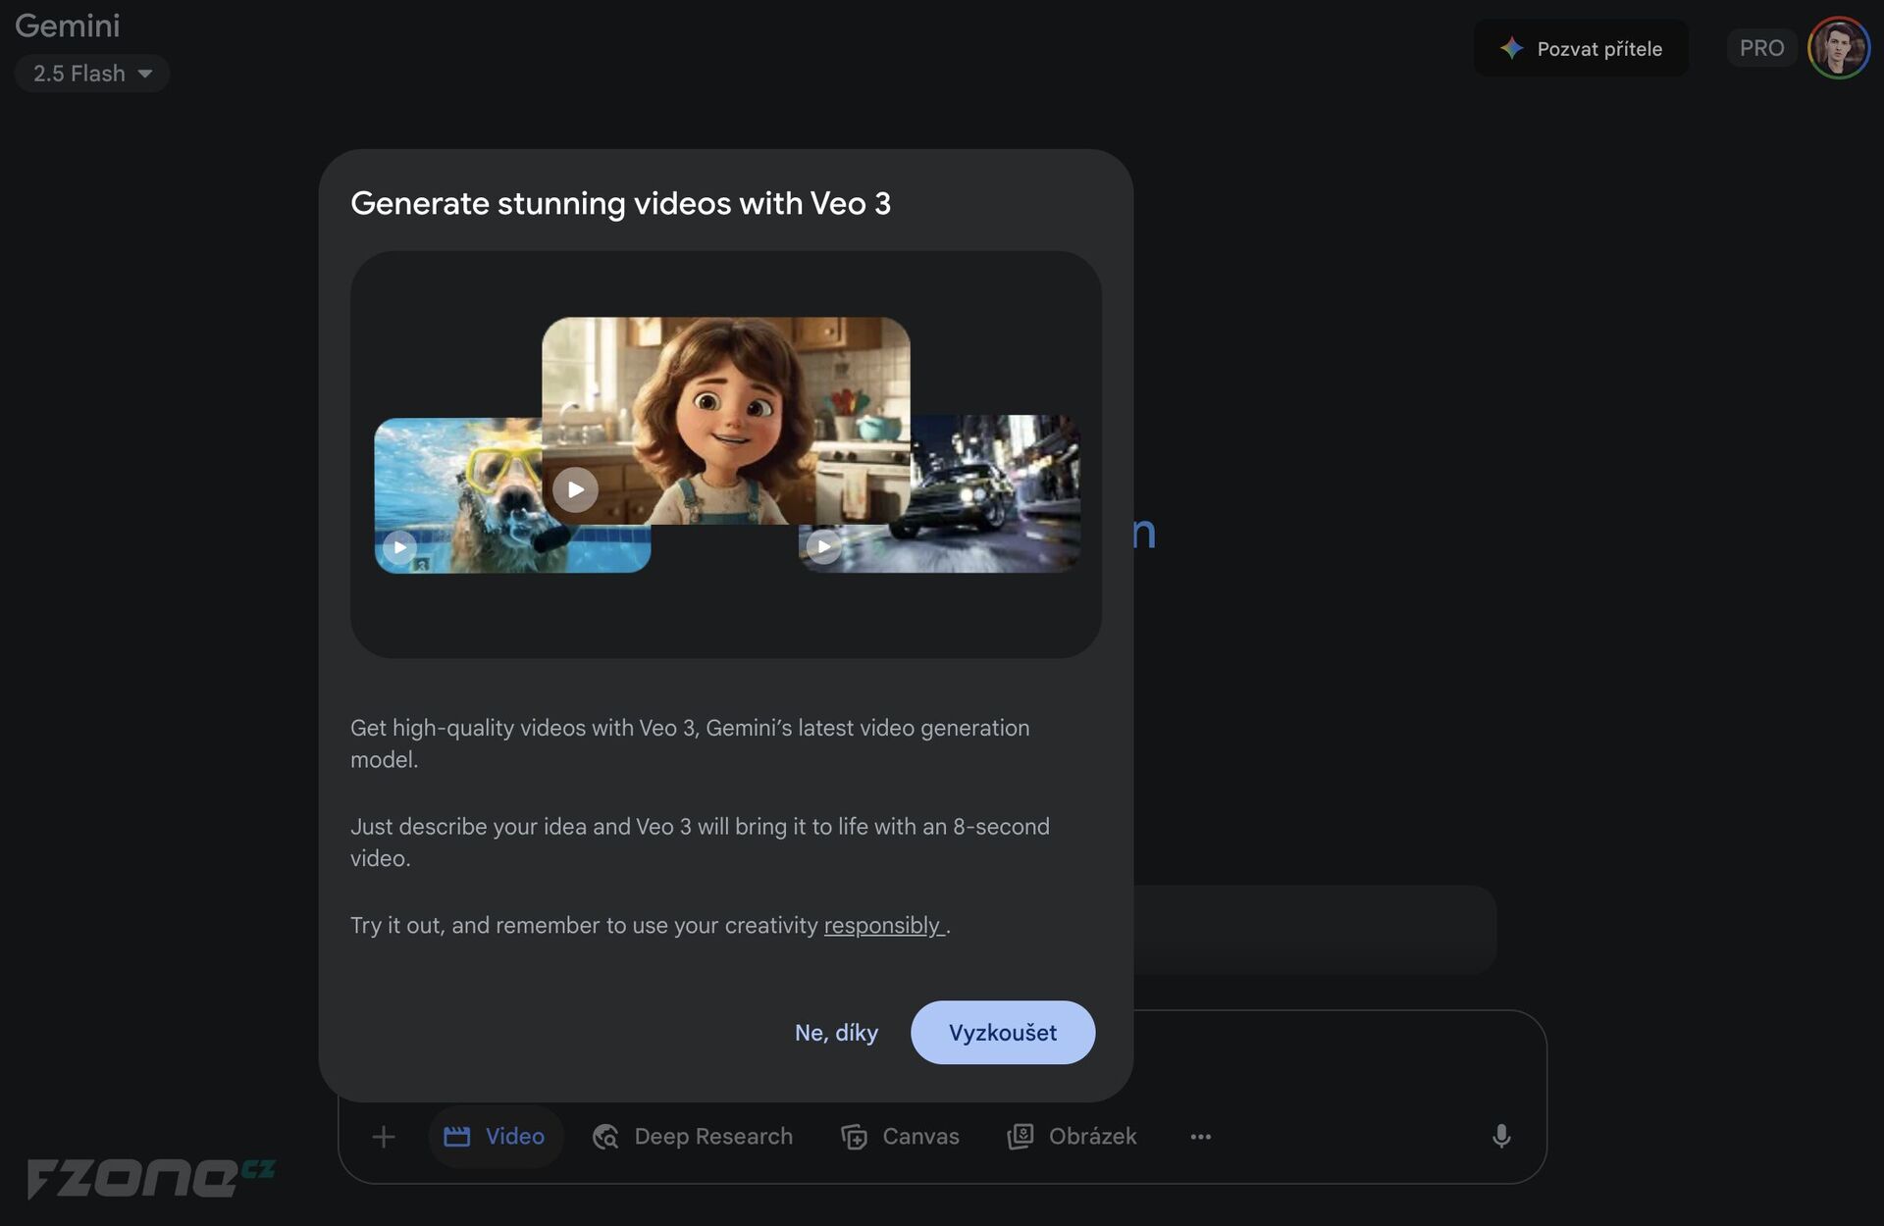Play the swimming dog video thumbnail
This screenshot has width=1884, height=1226.
click(x=399, y=547)
